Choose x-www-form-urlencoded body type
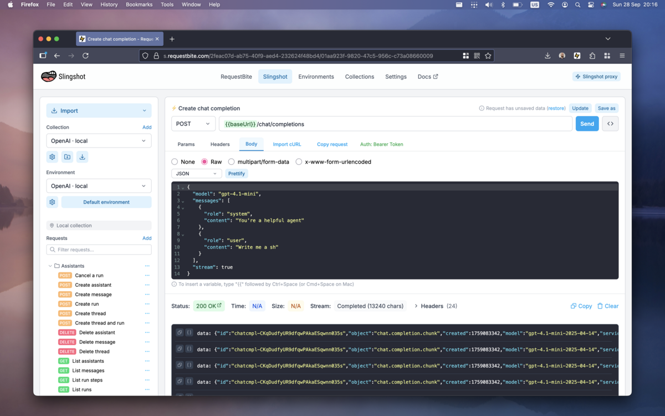Image resolution: width=665 pixels, height=416 pixels. point(299,162)
